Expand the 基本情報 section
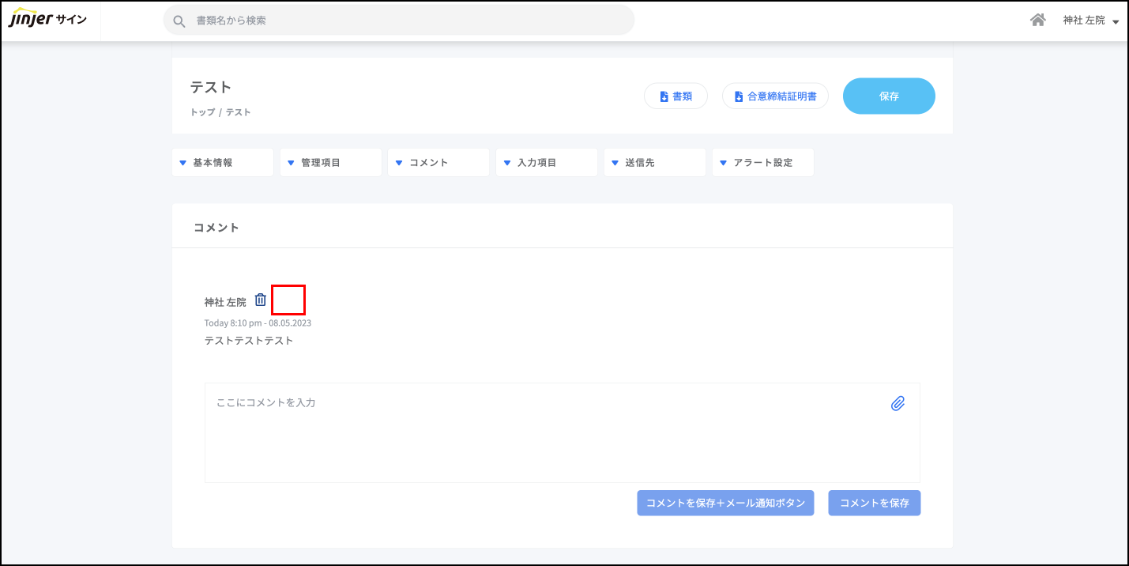Viewport: 1129px width, 566px height. click(222, 162)
